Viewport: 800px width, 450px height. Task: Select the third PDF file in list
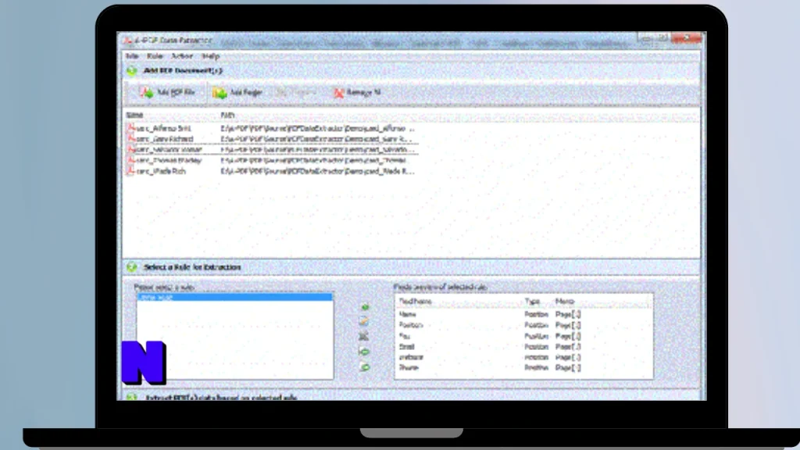click(272, 149)
